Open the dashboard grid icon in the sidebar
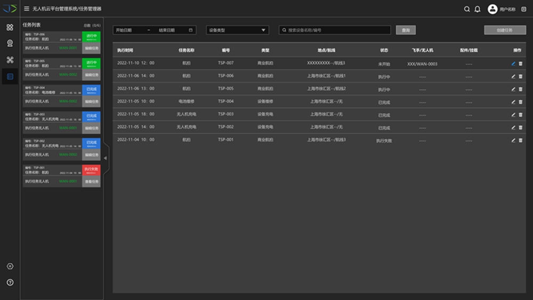Image resolution: width=533 pixels, height=300 pixels. 10,27
